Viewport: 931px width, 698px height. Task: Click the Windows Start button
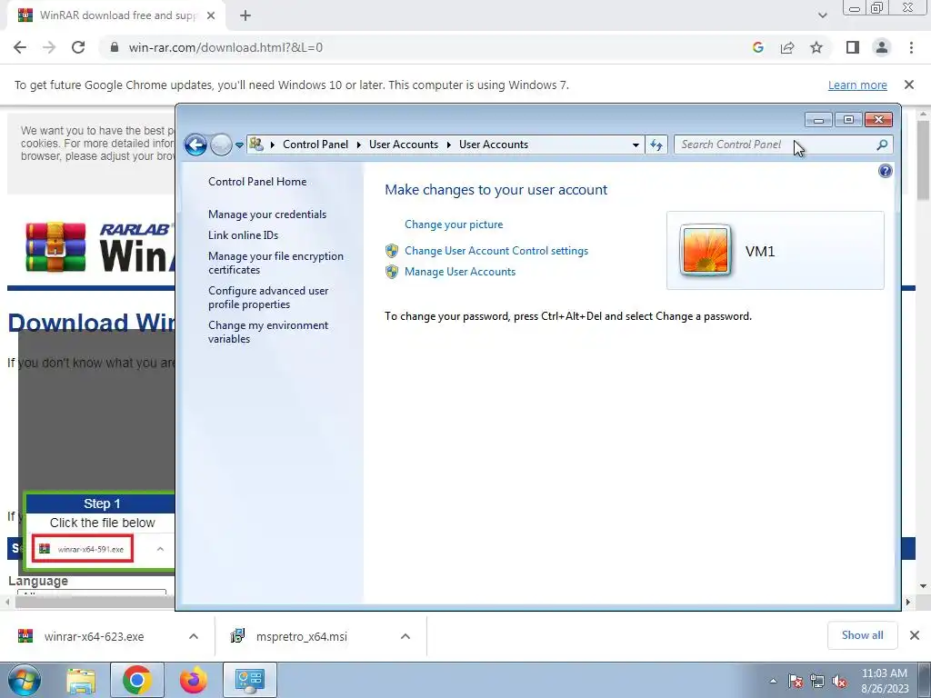[x=25, y=680]
